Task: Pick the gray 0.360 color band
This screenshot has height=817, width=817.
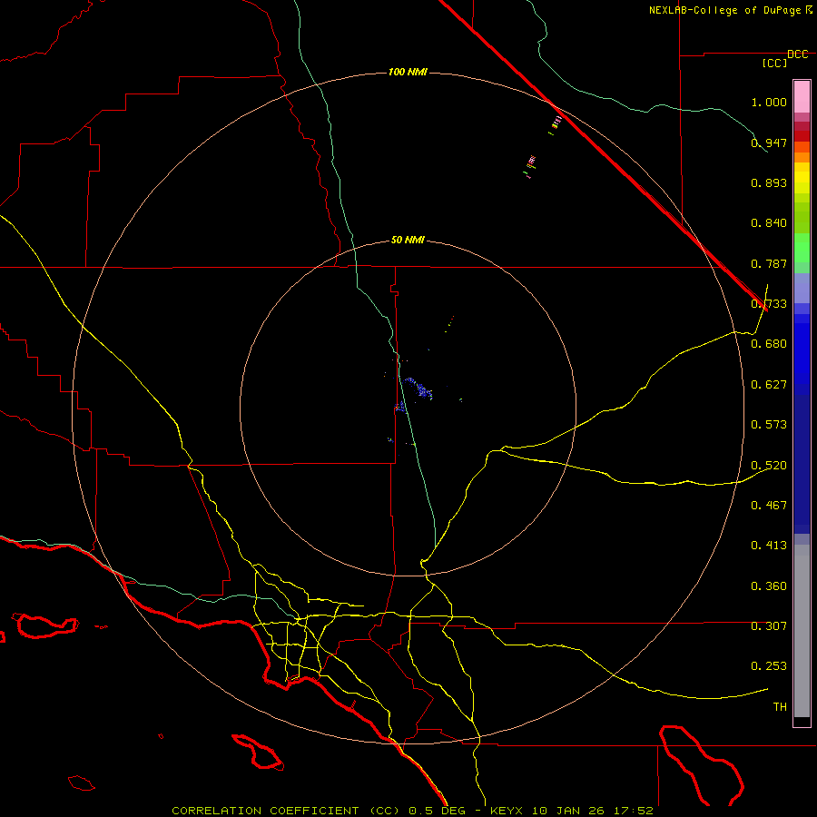Action: (x=802, y=586)
